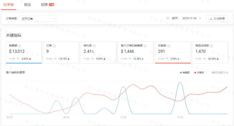Click the info icon beside 转化率
This screenshot has width=234, height=126.
pos(94,46)
